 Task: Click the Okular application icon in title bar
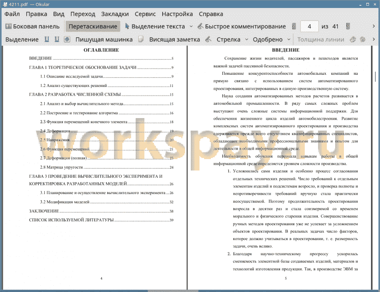(x=5, y=4)
